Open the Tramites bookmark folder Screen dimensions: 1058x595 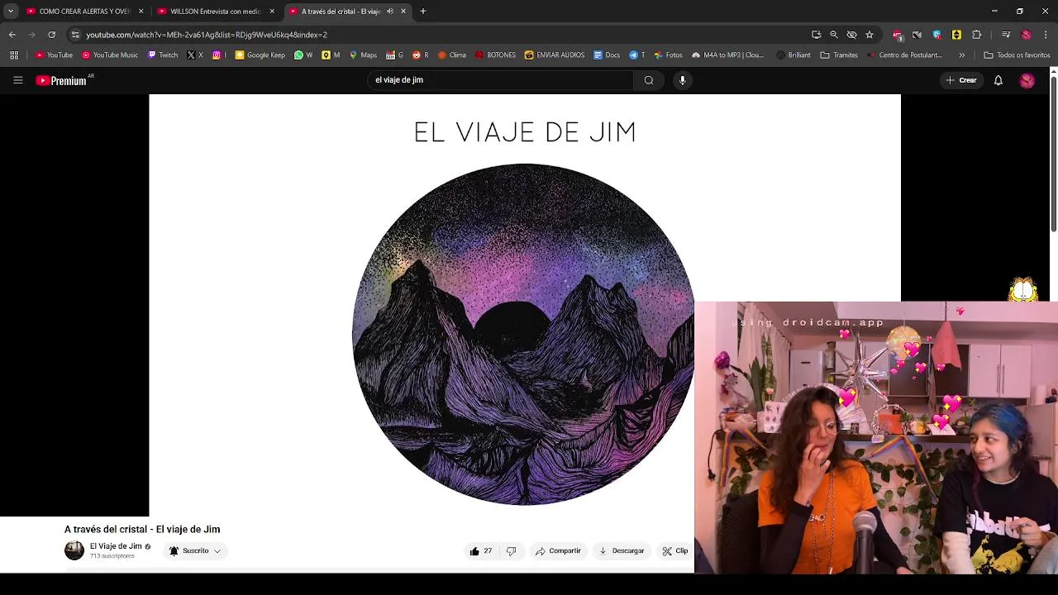click(839, 55)
